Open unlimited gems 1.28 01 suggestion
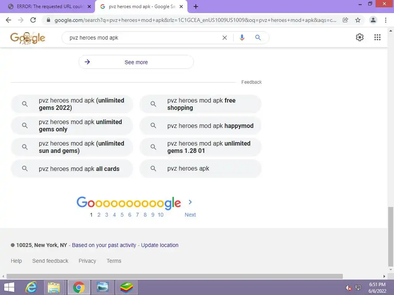This screenshot has height=295, width=394. pyautogui.click(x=200, y=147)
